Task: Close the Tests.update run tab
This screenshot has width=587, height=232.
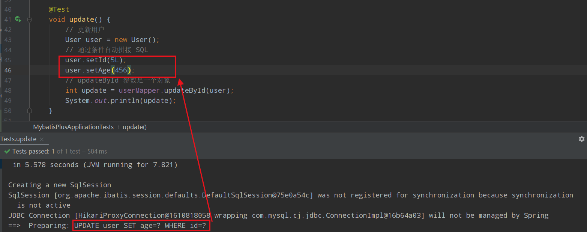Action: tap(42, 139)
